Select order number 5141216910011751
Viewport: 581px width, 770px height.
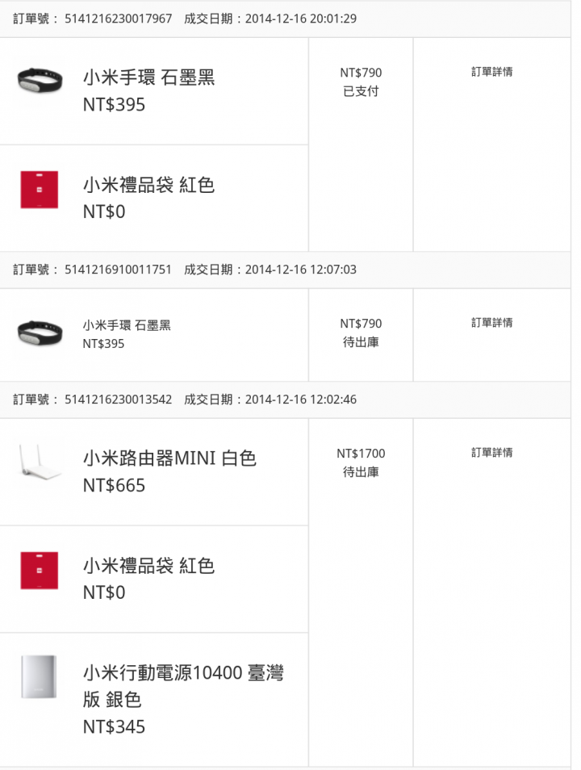coord(119,270)
